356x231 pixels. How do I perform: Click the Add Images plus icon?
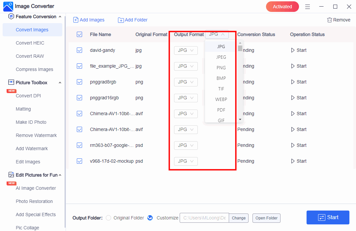[76, 20]
